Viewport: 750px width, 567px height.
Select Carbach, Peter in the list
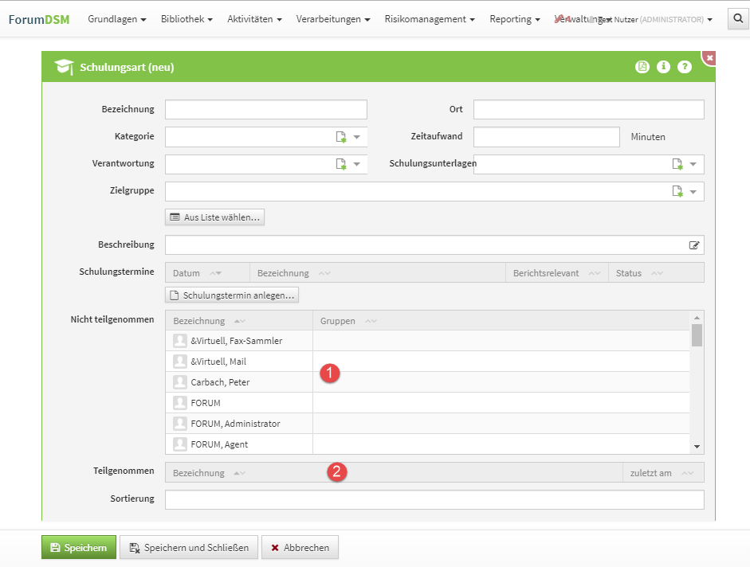[220, 382]
